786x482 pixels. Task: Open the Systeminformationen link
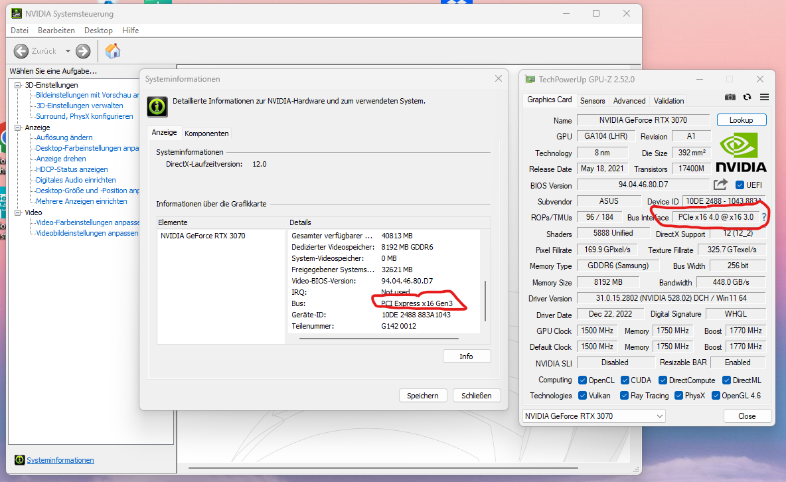pyautogui.click(x=60, y=460)
